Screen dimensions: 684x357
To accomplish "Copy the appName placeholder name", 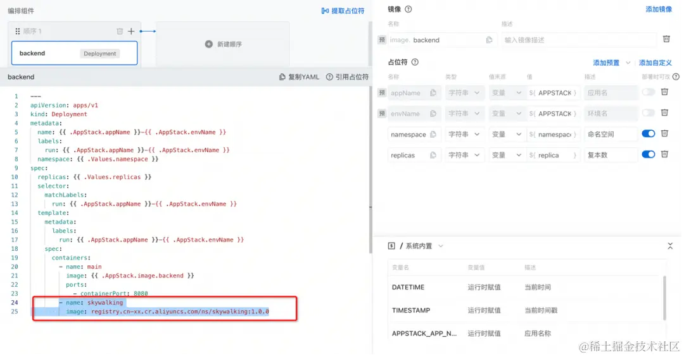I will (433, 93).
